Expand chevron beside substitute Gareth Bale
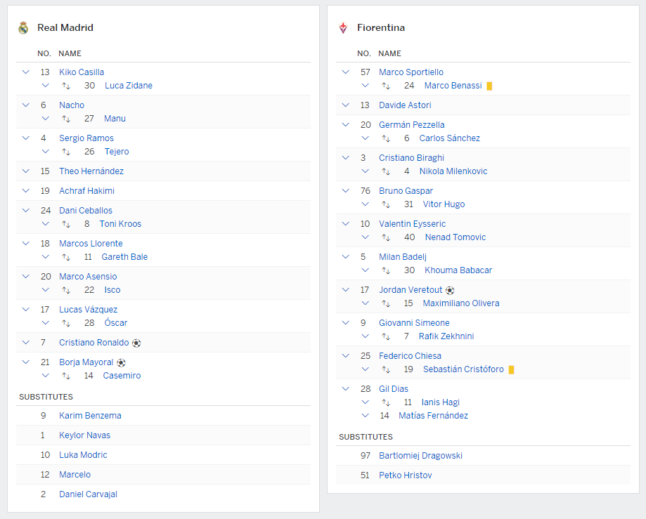 pos(46,257)
